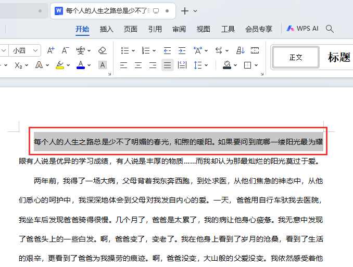Click the increase font size A+ icon
Screen dimensions: 353x267
point(51,50)
